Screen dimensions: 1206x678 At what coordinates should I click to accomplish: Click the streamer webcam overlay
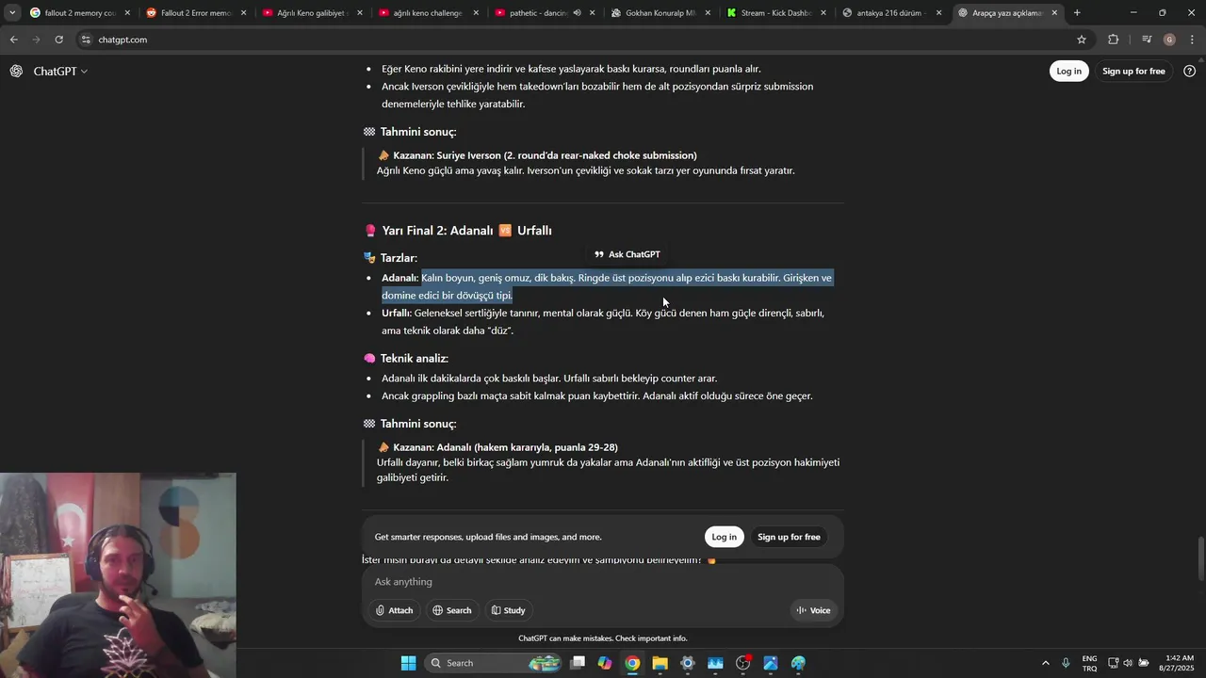coord(118,575)
